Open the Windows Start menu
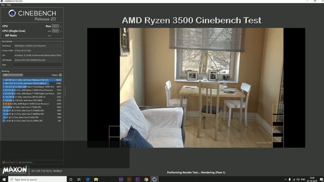324x182 pixels. (4, 179)
